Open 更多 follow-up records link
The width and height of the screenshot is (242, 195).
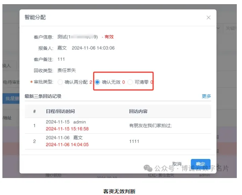point(206,96)
